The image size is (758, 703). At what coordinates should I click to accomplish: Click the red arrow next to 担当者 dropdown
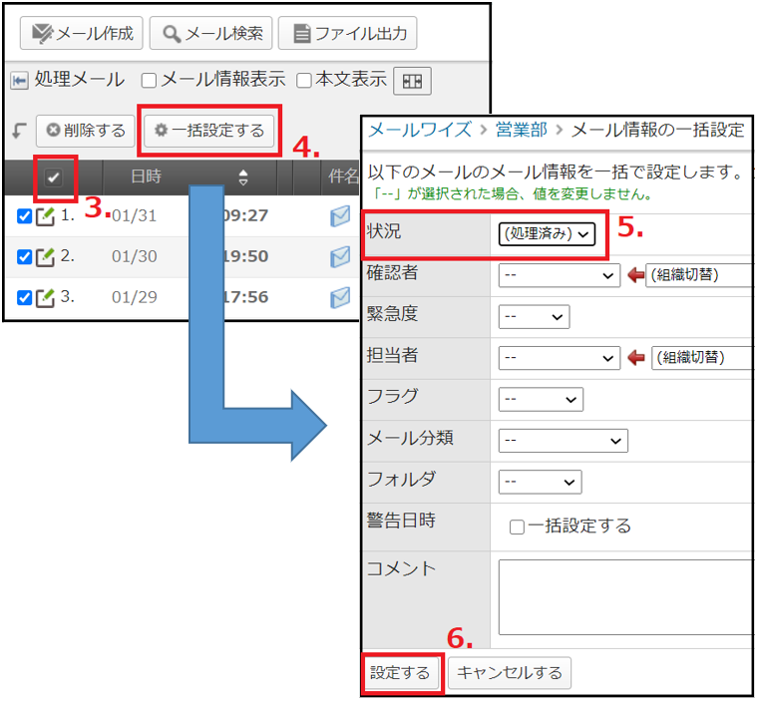634,358
